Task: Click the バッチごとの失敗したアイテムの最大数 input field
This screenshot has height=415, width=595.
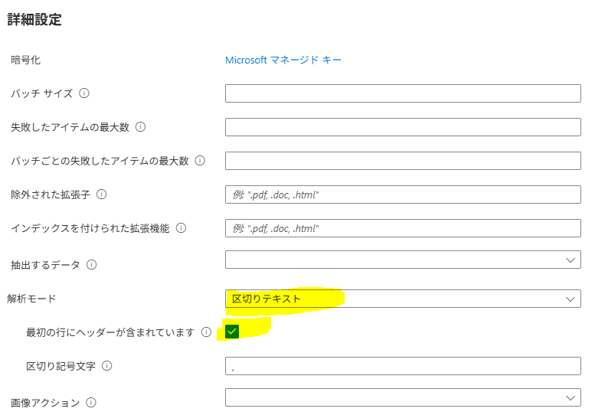Action: tap(403, 161)
